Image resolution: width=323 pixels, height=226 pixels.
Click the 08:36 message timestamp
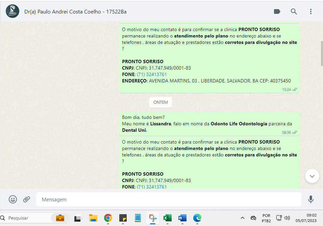click(x=286, y=132)
